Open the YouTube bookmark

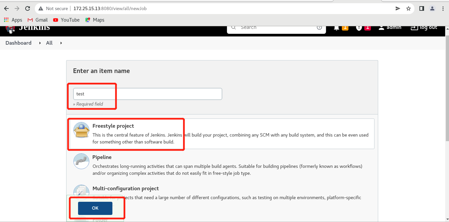(66, 20)
